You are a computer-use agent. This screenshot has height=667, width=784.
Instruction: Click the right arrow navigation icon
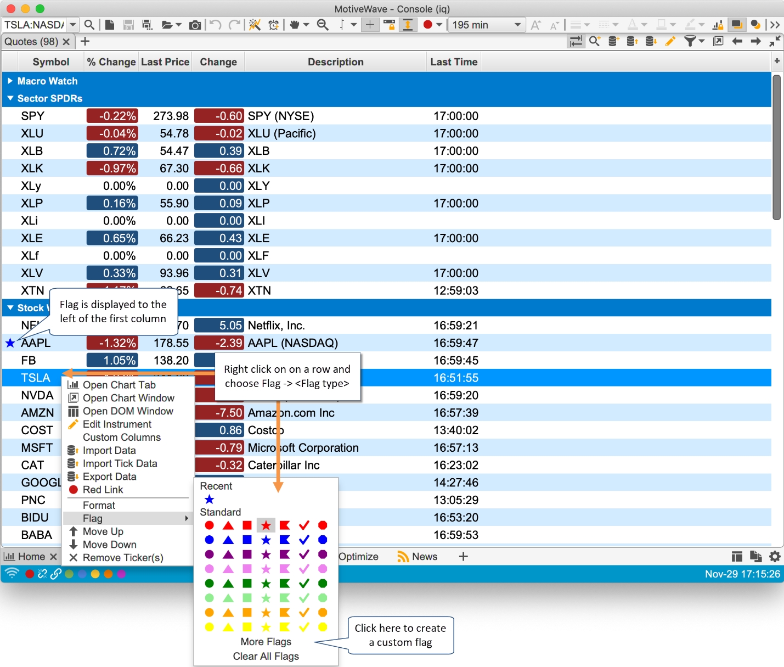755,41
